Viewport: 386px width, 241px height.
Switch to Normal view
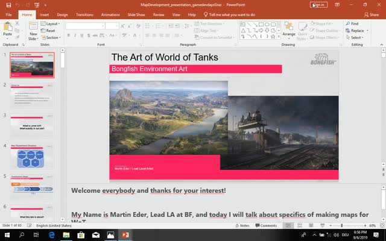[288, 225]
